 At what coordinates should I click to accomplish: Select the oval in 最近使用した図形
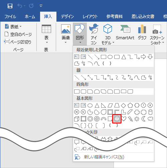(x=110, y=57)
